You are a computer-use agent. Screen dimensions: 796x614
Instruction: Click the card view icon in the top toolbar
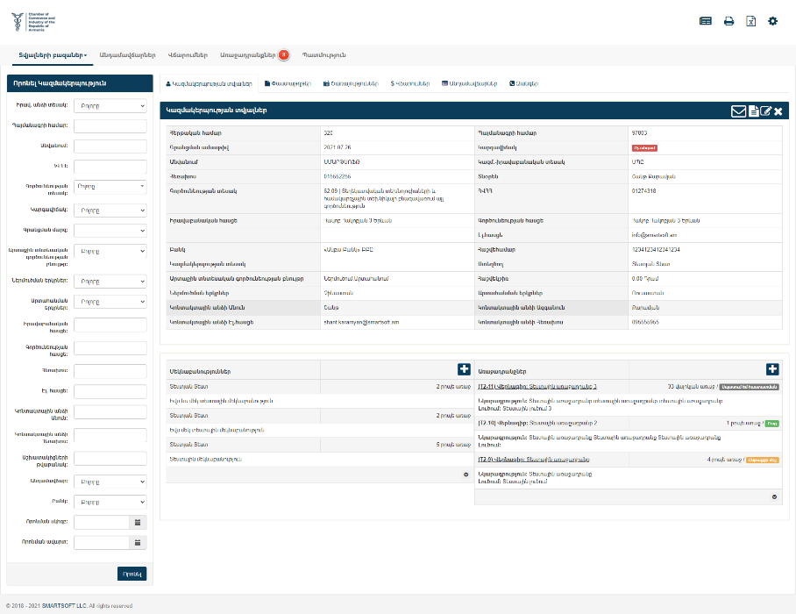[705, 21]
